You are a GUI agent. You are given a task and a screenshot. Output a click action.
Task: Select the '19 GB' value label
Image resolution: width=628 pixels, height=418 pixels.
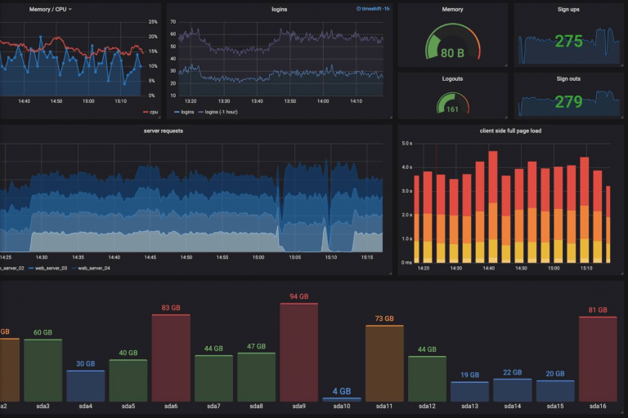[469, 375]
